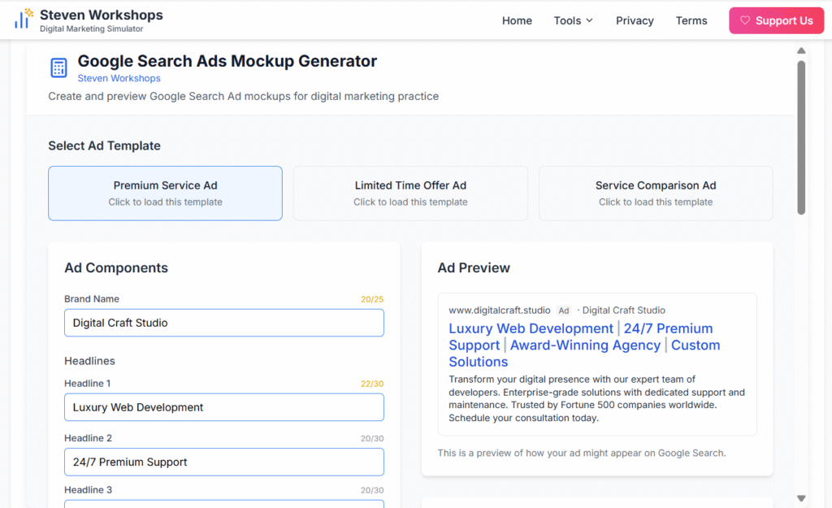Click the Digital Marketing Simulator tagline
This screenshot has width=832, height=508.
click(x=91, y=28)
